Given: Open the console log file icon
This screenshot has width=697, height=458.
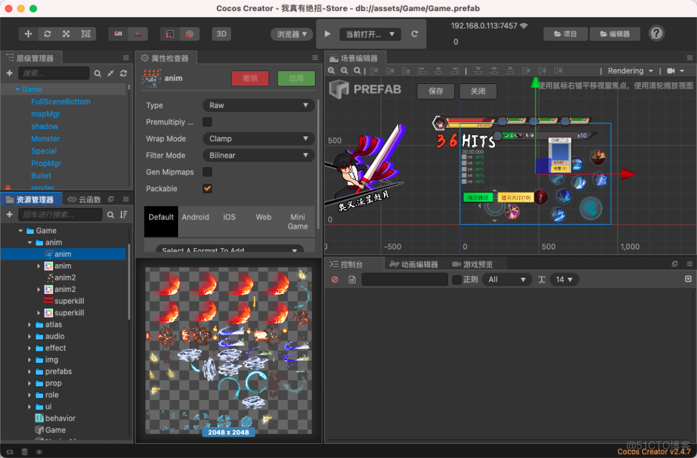Looking at the screenshot, I should pos(352,280).
